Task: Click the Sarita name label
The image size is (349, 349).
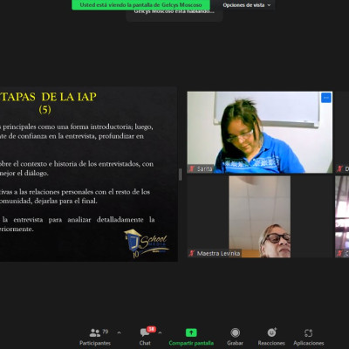Action: [205, 168]
